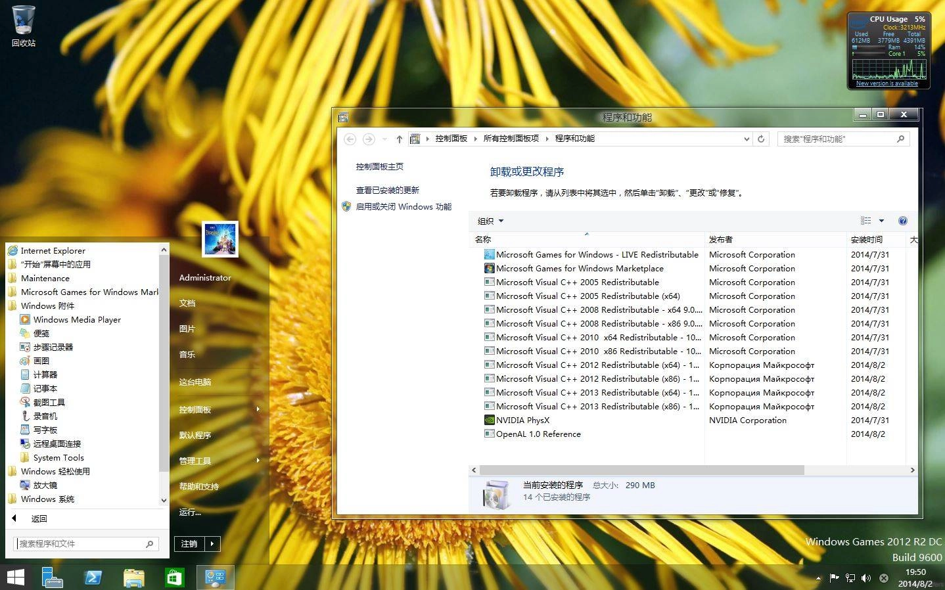Viewport: 945px width, 590px height.
Task: Select Microsoft Games for Windows Marketplace icon
Action: pos(489,268)
